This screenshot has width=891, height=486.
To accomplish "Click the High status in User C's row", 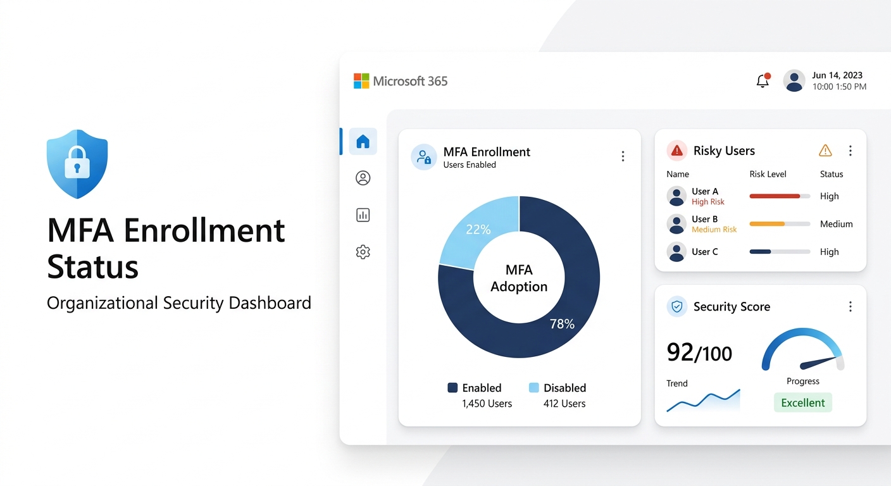I will [830, 252].
